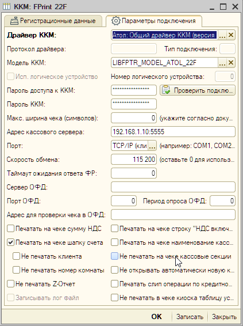Click the Скорость обмена field 115 200
This screenshot has height=326, width=243.
pyautogui.click(x=134, y=160)
